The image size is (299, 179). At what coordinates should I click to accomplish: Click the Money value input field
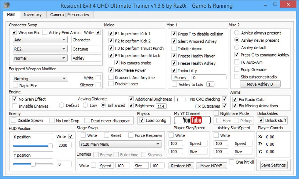(x=209, y=77)
